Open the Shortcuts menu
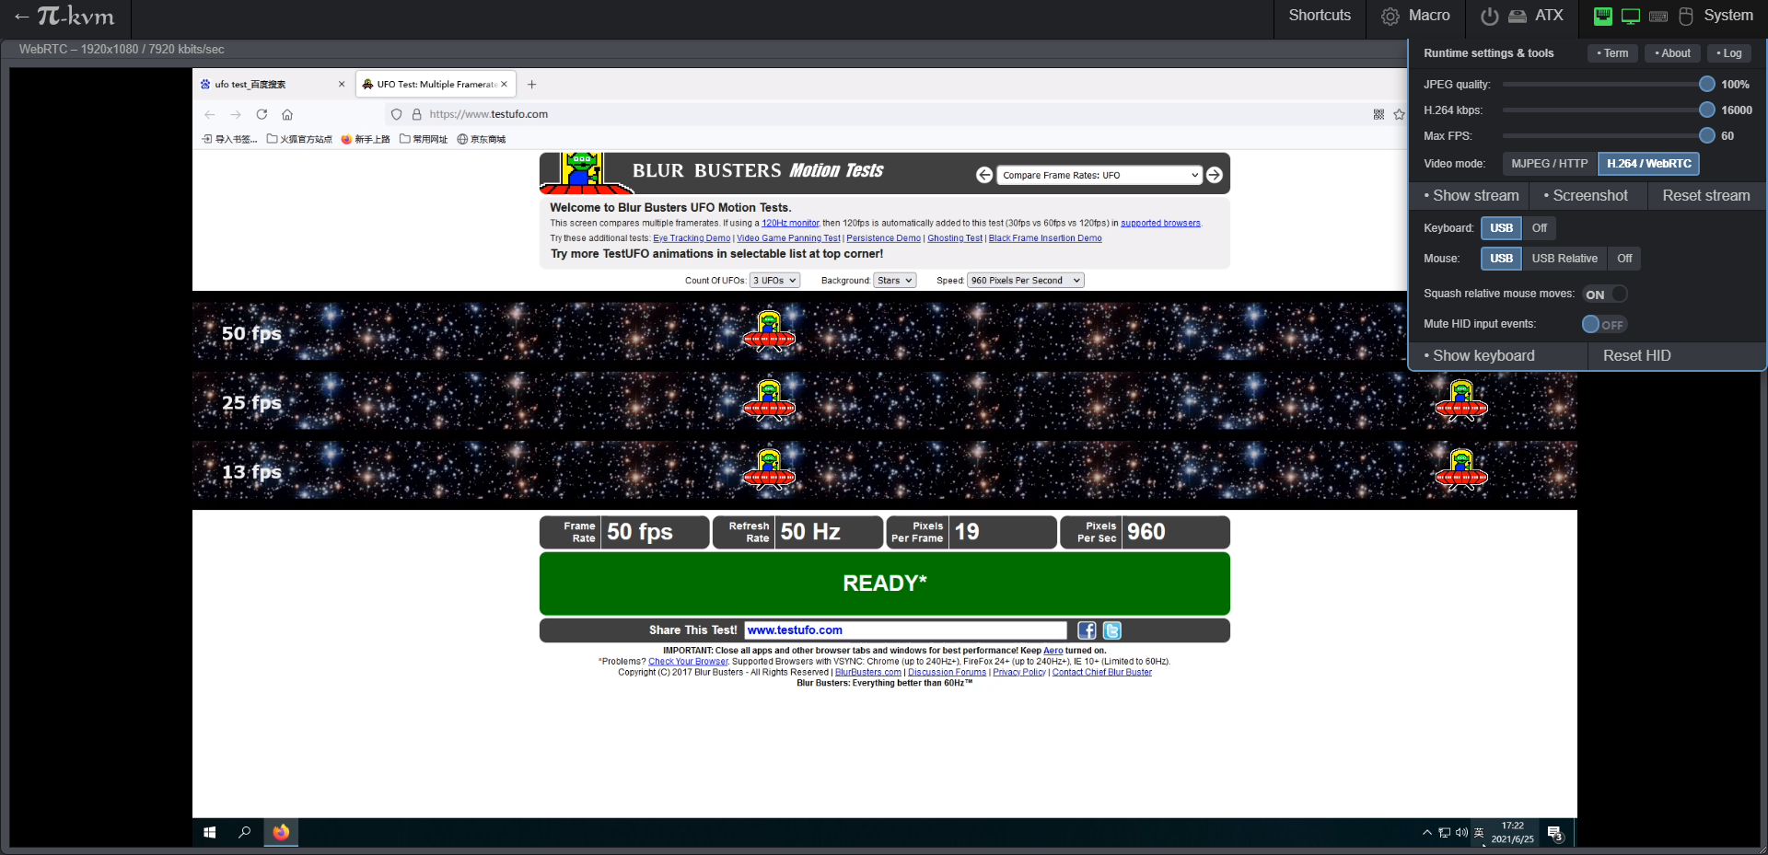This screenshot has height=855, width=1768. pyautogui.click(x=1320, y=16)
